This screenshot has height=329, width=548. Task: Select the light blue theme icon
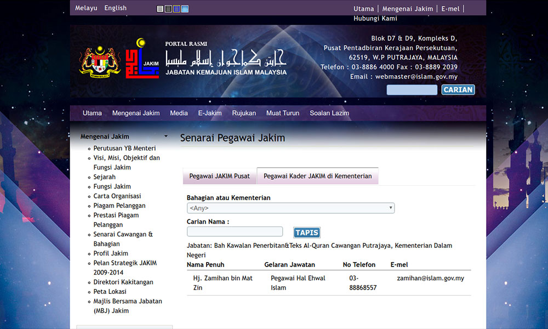click(185, 9)
